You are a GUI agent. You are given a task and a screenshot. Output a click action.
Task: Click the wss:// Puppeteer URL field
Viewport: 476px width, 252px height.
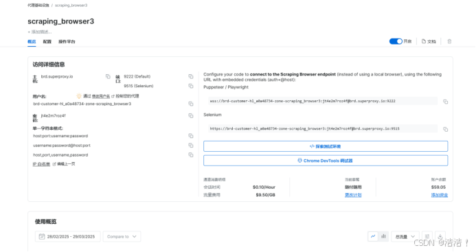click(323, 101)
